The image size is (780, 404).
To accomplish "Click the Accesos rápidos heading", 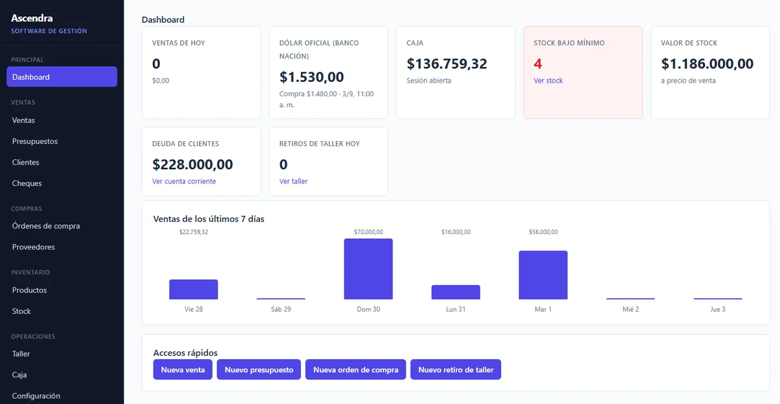I will (x=185, y=353).
